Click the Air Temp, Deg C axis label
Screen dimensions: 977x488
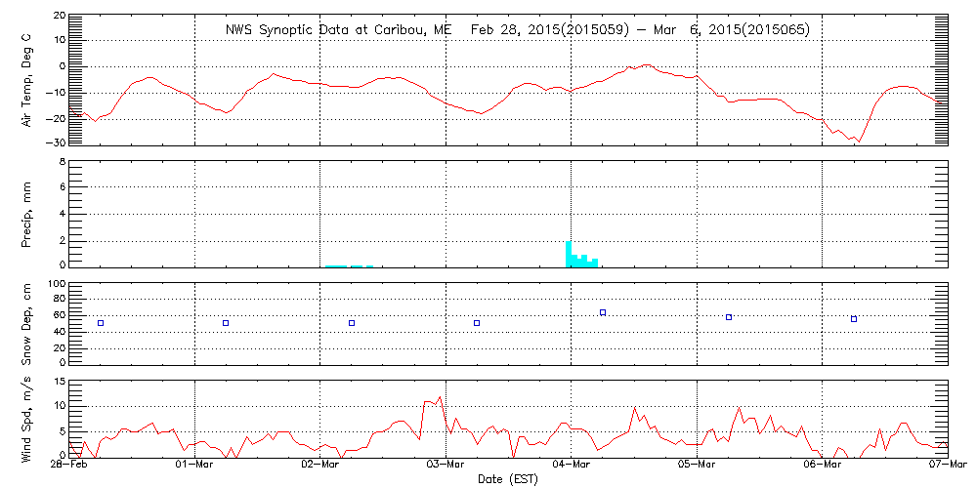[28, 80]
